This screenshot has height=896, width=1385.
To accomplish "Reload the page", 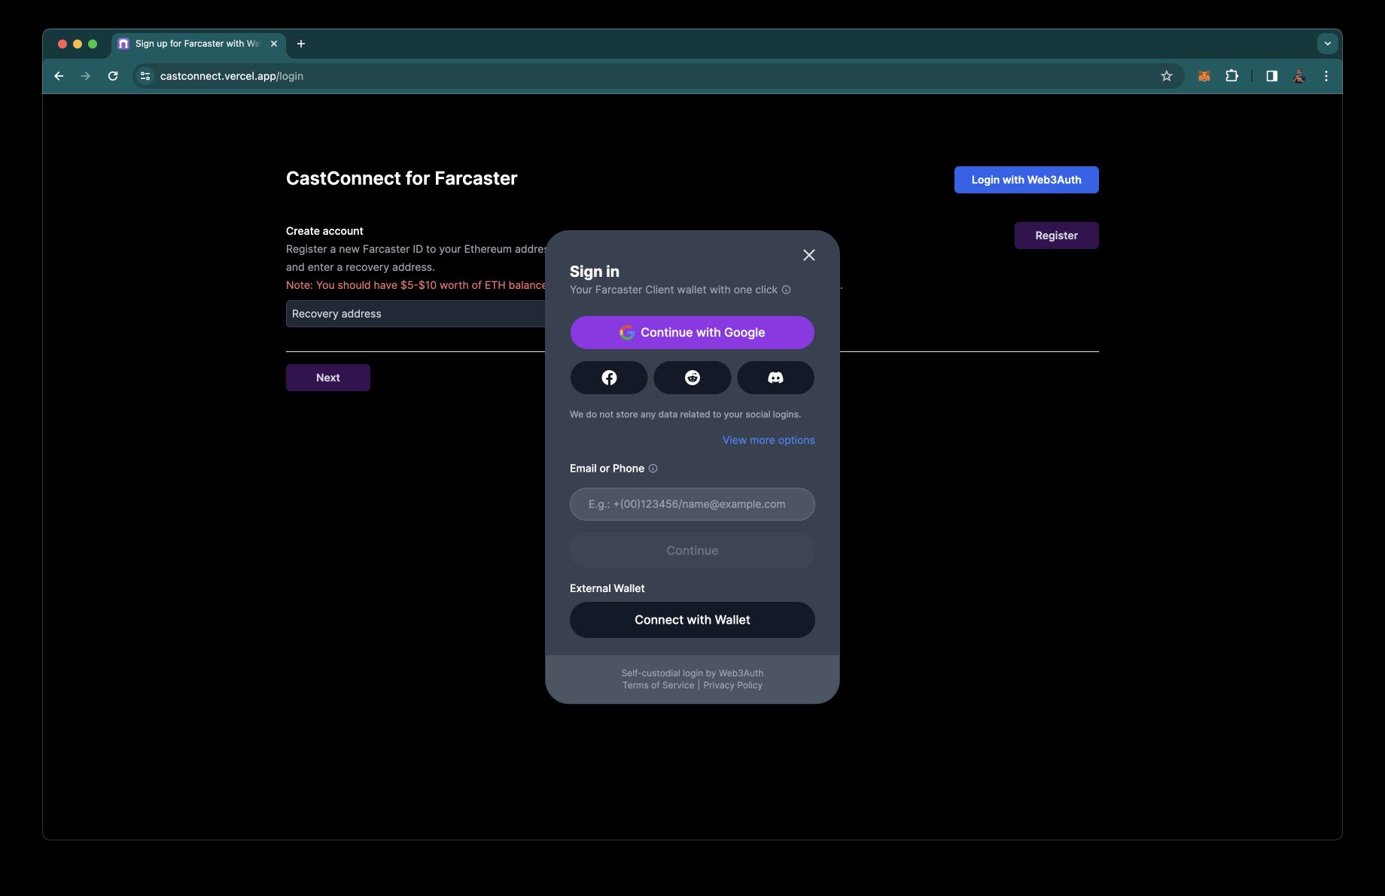I will (x=113, y=76).
